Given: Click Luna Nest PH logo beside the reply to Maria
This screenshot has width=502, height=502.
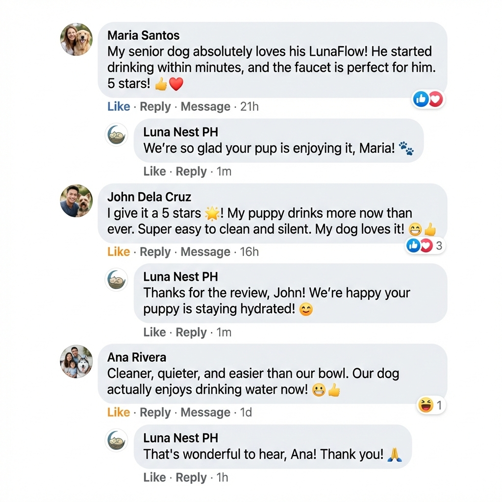Looking at the screenshot, I should 117,135.
